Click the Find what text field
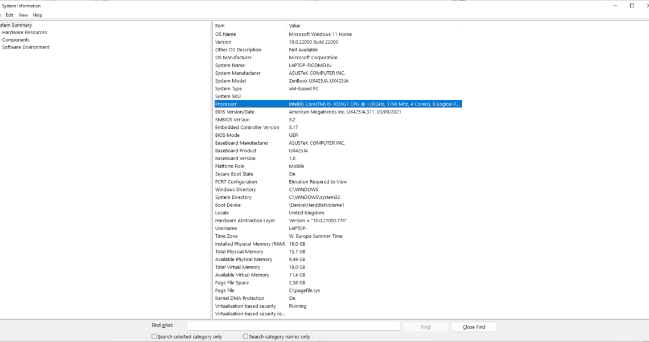The image size is (649, 342). pyautogui.click(x=293, y=326)
